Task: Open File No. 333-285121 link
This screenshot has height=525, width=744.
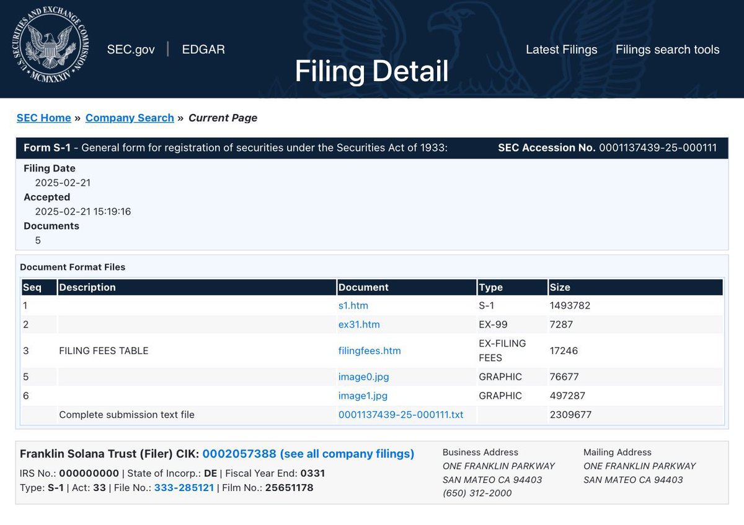Action: (x=184, y=488)
